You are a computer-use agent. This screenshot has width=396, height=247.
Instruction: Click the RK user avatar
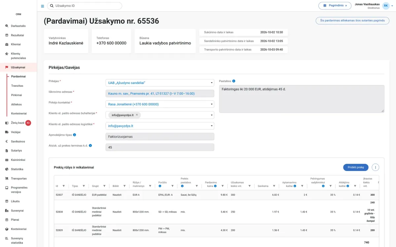(x=385, y=6)
